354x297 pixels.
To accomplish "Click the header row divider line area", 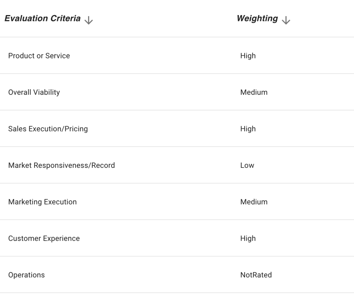I will (x=177, y=37).
